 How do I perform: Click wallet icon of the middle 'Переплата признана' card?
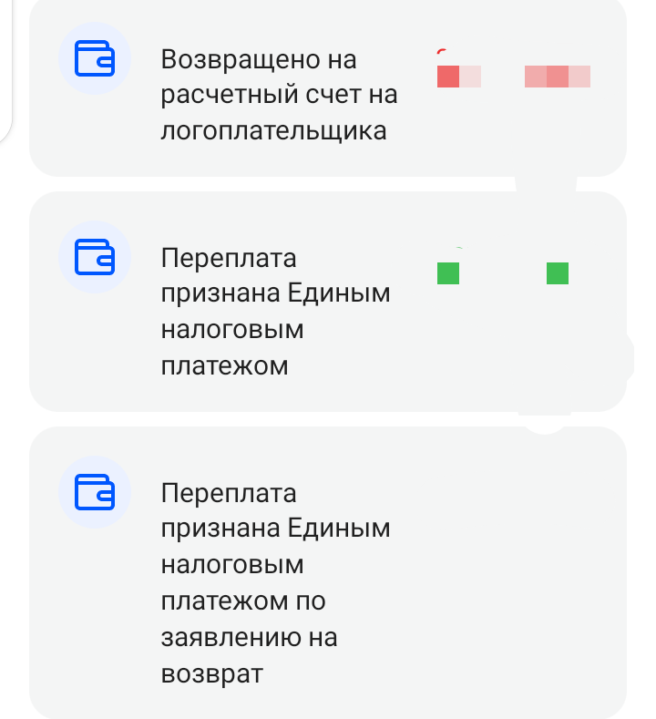tap(95, 257)
